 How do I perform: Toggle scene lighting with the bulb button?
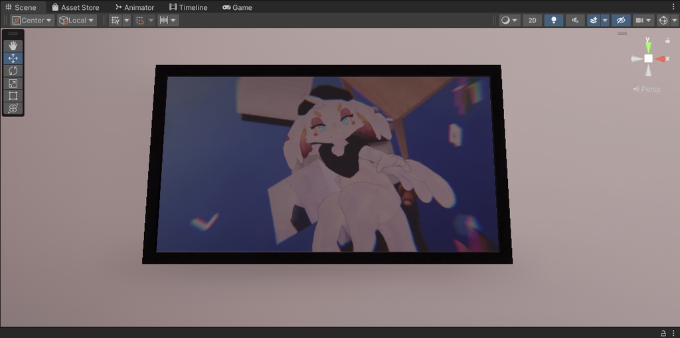click(554, 21)
